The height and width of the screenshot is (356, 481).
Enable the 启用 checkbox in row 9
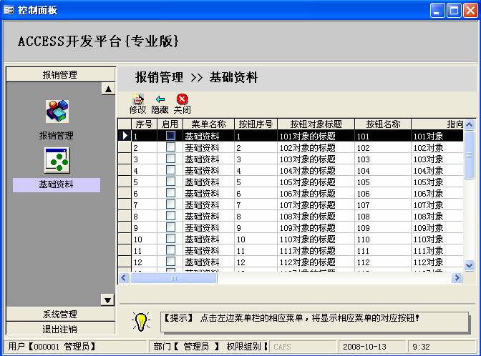tap(170, 227)
